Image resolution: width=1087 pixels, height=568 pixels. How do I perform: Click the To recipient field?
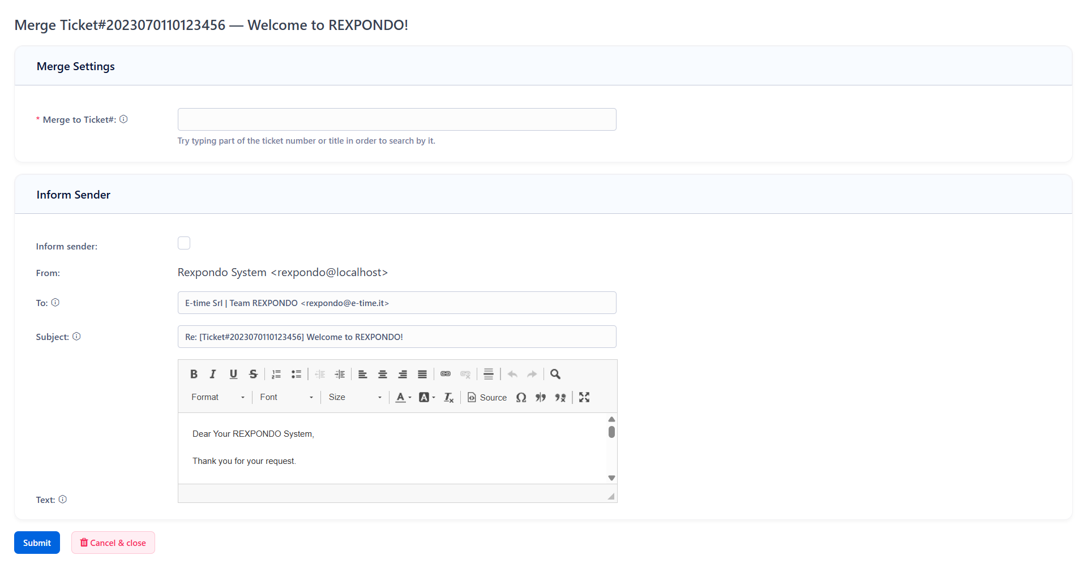click(397, 303)
